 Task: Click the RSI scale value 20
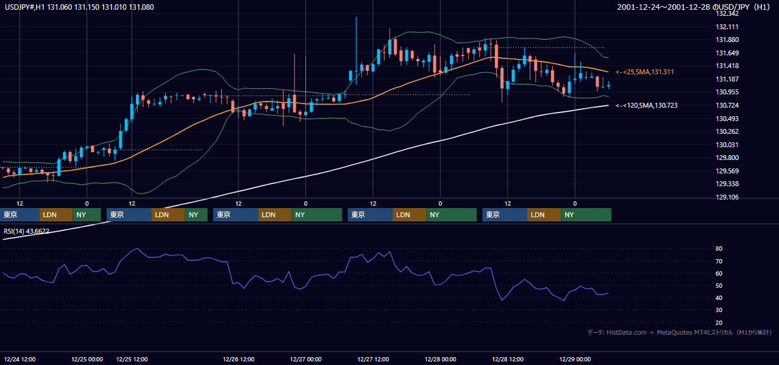click(719, 323)
